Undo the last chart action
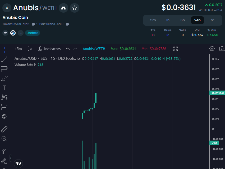The height and width of the screenshot is (169, 225). pos(68,49)
